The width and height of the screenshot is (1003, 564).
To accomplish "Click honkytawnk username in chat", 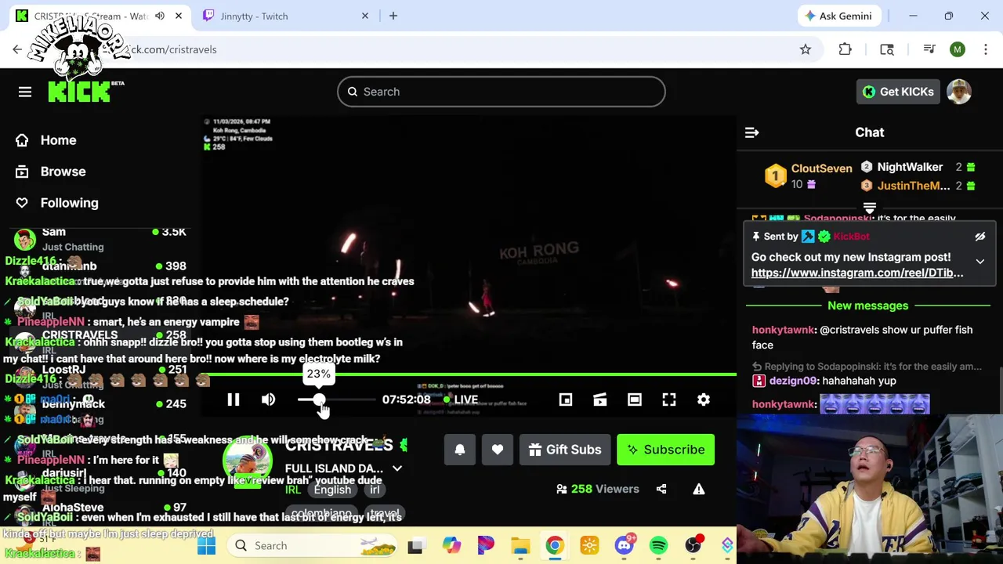I will pos(784,330).
